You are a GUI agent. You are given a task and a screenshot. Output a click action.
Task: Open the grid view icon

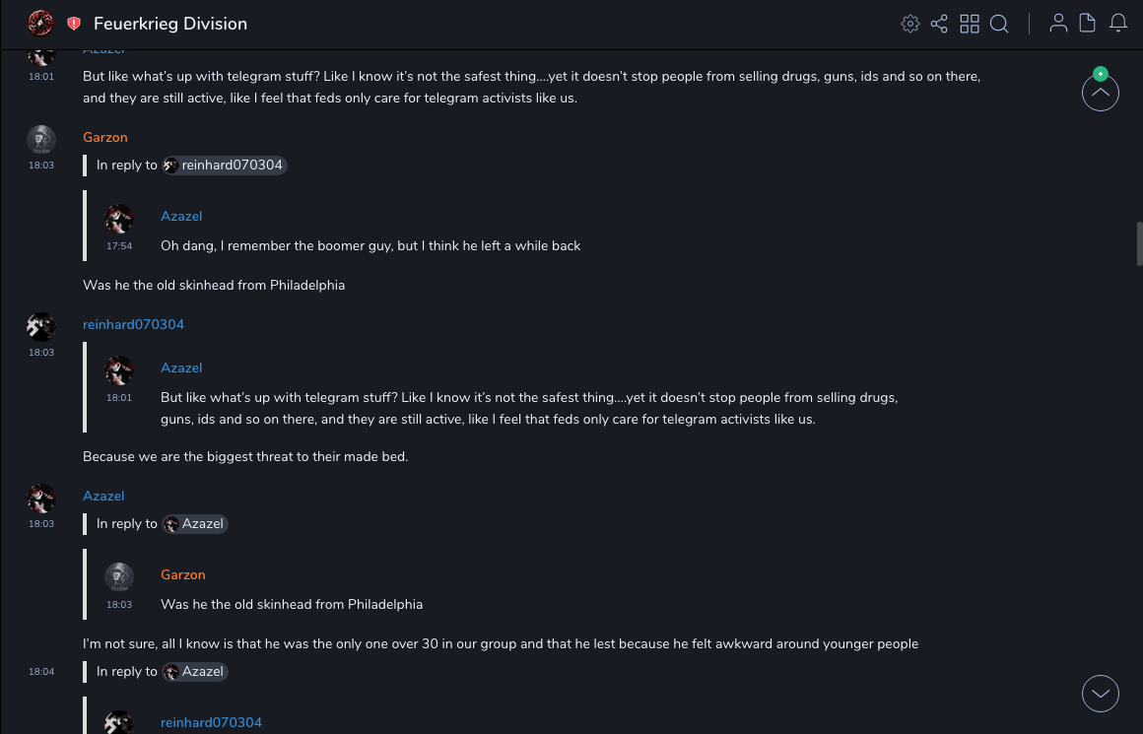[970, 24]
